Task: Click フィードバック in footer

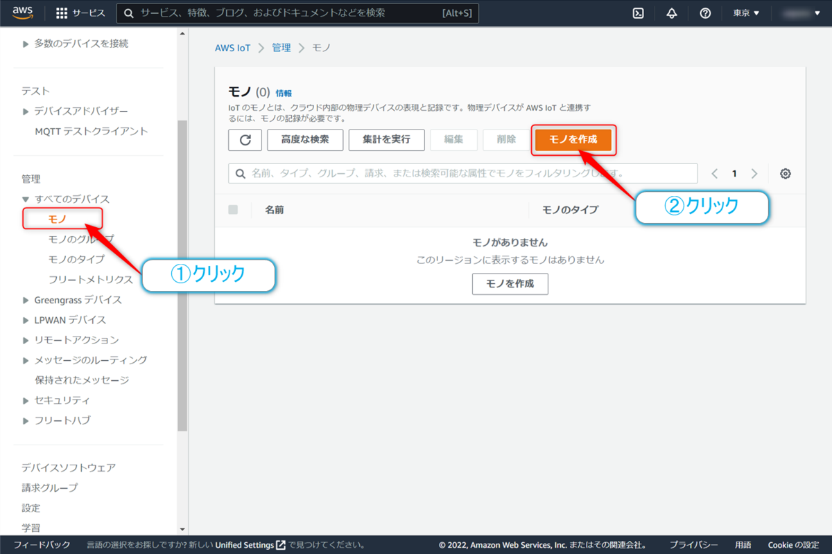Action: click(42, 545)
